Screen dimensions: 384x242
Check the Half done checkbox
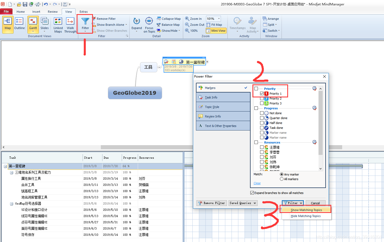tap(262, 123)
